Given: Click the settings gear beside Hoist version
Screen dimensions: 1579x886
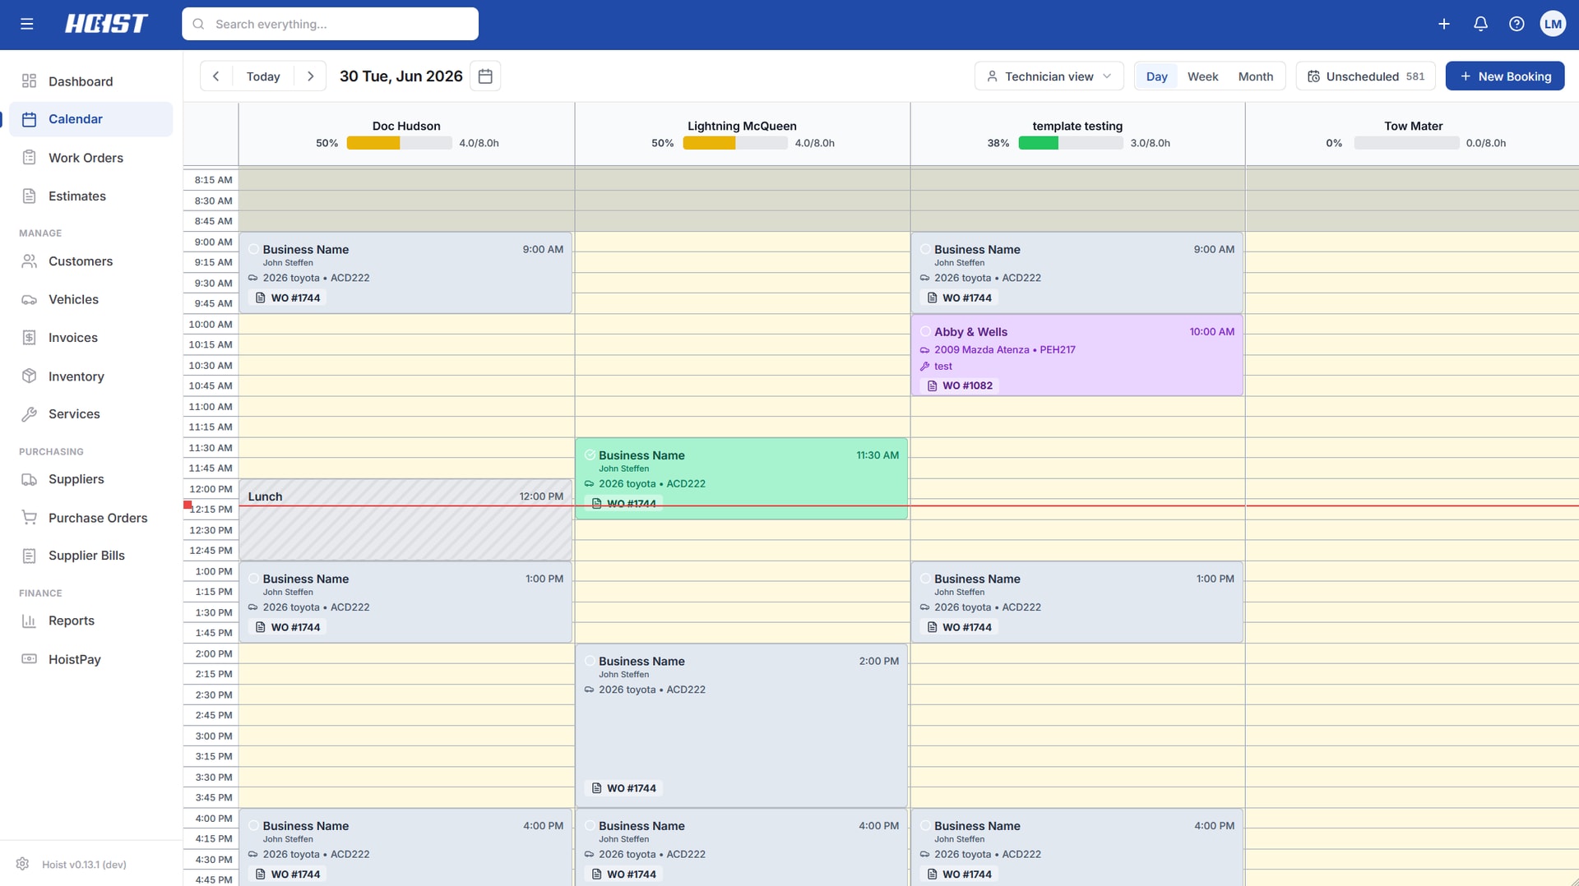Looking at the screenshot, I should [23, 864].
